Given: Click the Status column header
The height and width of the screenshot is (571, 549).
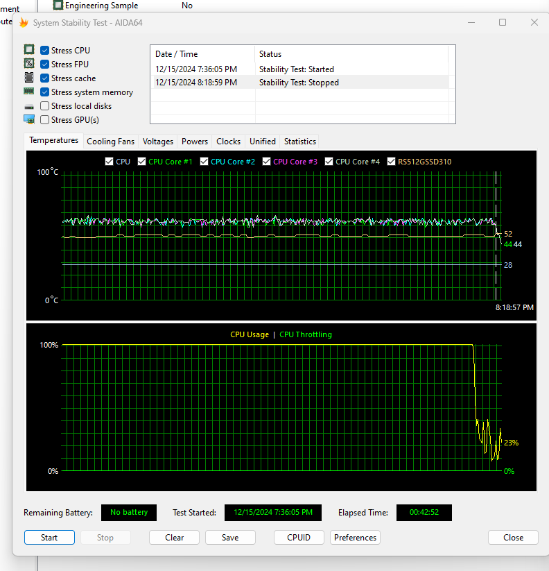Looking at the screenshot, I should click(x=351, y=54).
